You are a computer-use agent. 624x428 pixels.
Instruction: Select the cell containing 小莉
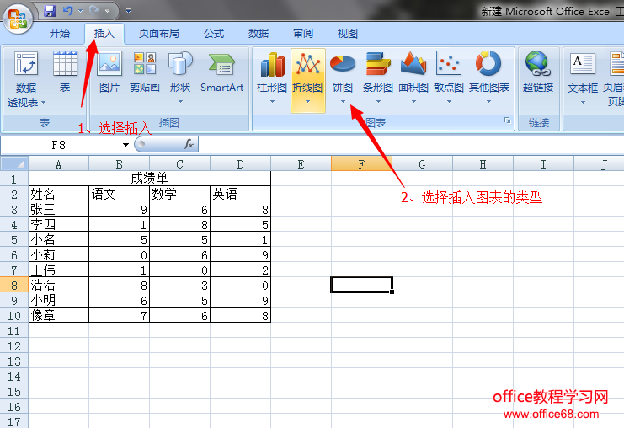(x=58, y=254)
